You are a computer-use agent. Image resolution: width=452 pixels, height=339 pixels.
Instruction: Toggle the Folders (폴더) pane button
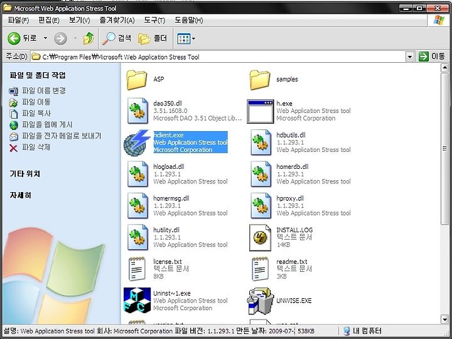click(153, 38)
